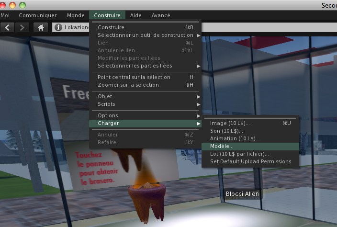This screenshot has height=227, width=337.
Task: Open the Moi menu
Action: (5, 15)
